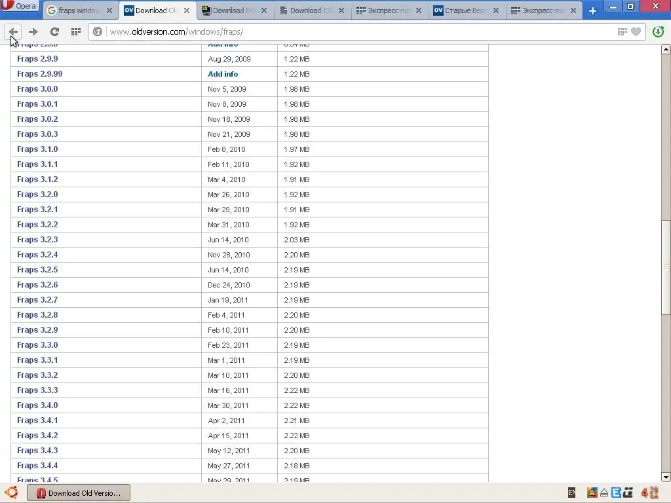This screenshot has width=671, height=503.
Task: Click the warning triangle tray icon
Action: click(592, 493)
